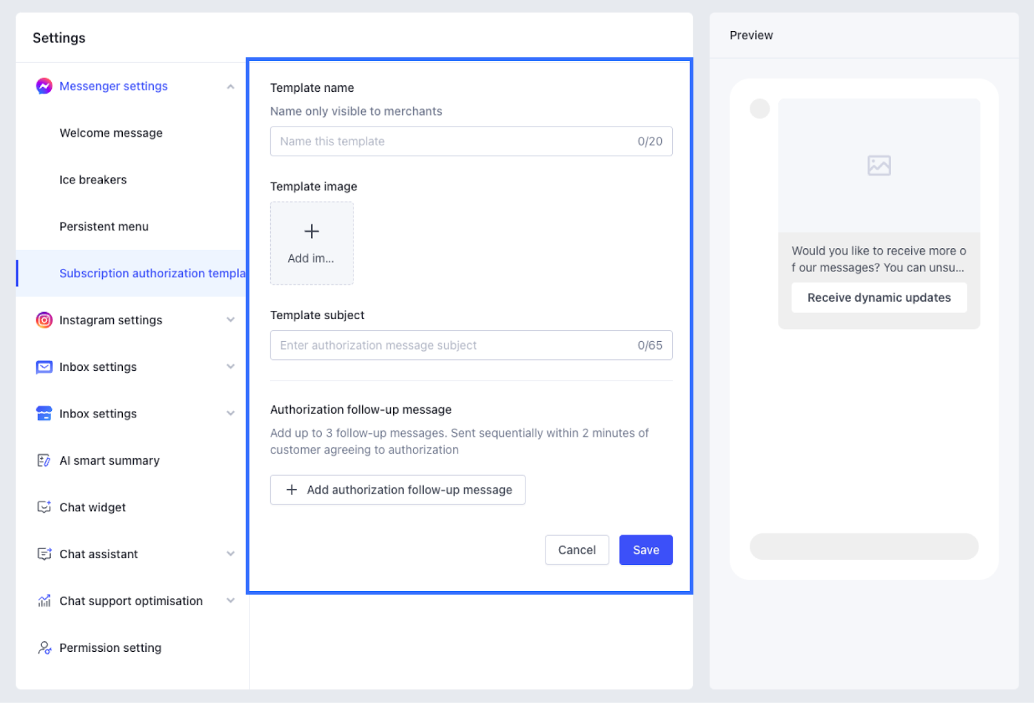
Task: Click the Messenger logo icon
Action: 44,86
